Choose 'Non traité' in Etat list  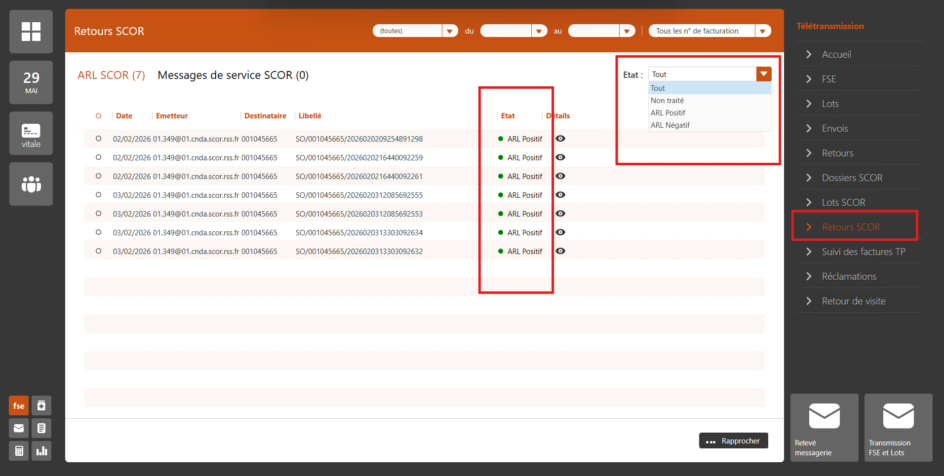click(709, 101)
